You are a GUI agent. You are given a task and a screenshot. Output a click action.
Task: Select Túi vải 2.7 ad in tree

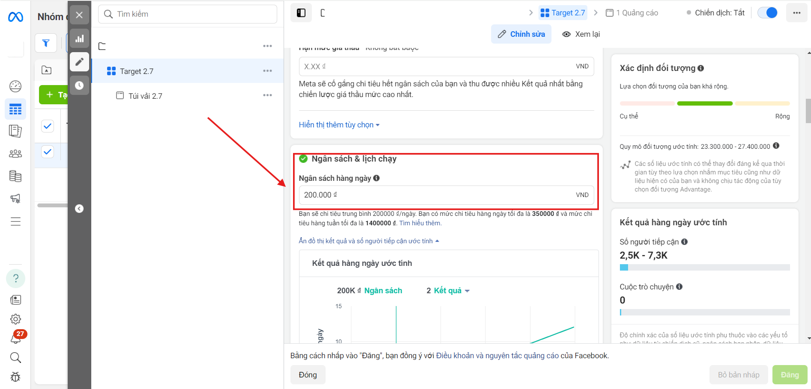pyautogui.click(x=188, y=95)
